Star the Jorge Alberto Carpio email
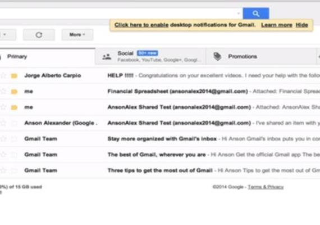 (x=3, y=75)
